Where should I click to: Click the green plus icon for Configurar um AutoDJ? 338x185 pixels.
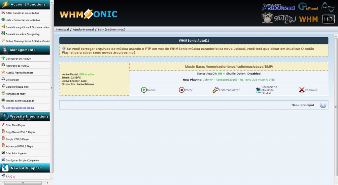pos(3,58)
